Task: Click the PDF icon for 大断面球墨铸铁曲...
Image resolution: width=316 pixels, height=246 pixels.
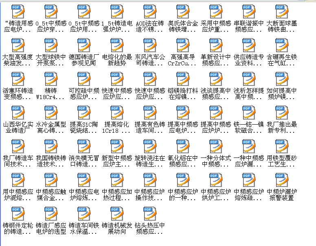Action: click(x=282, y=11)
